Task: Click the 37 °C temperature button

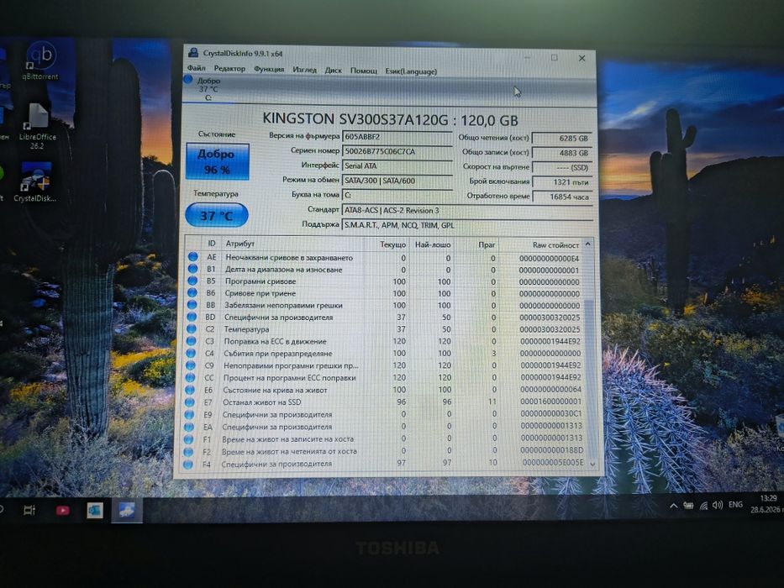Action: click(217, 216)
